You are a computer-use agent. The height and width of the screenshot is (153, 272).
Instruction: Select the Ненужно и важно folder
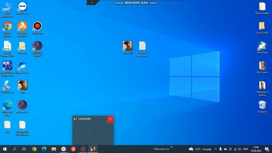pyautogui.click(x=262, y=89)
